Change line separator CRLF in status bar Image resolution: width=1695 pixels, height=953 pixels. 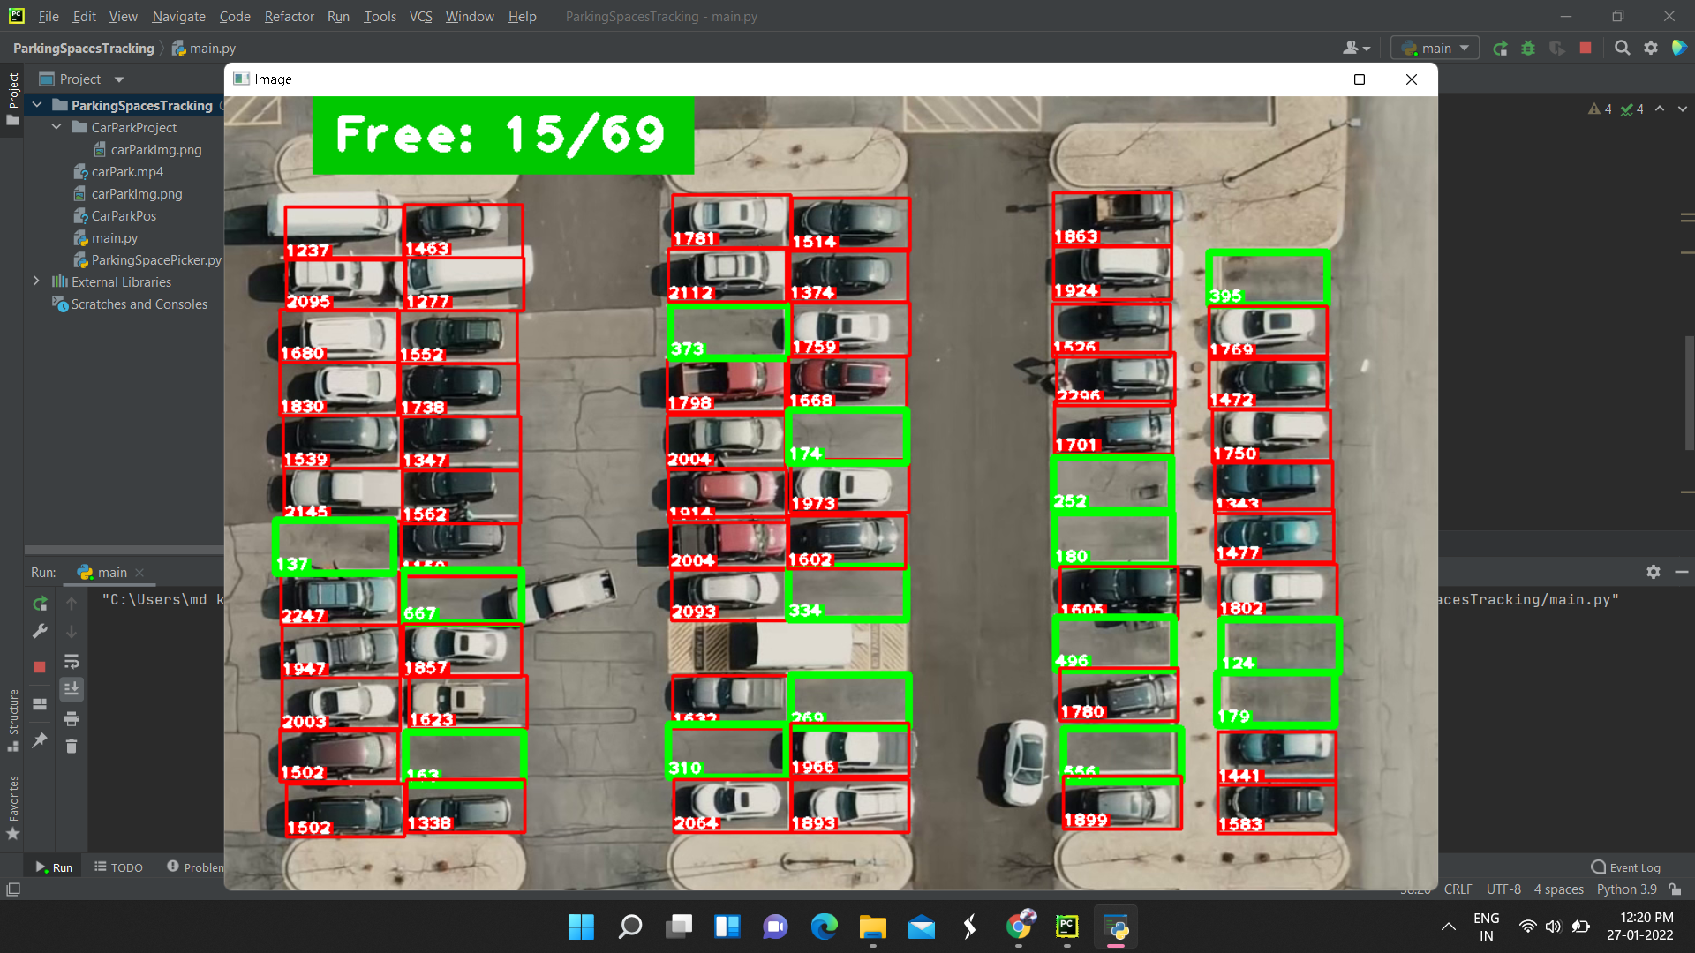click(1458, 889)
